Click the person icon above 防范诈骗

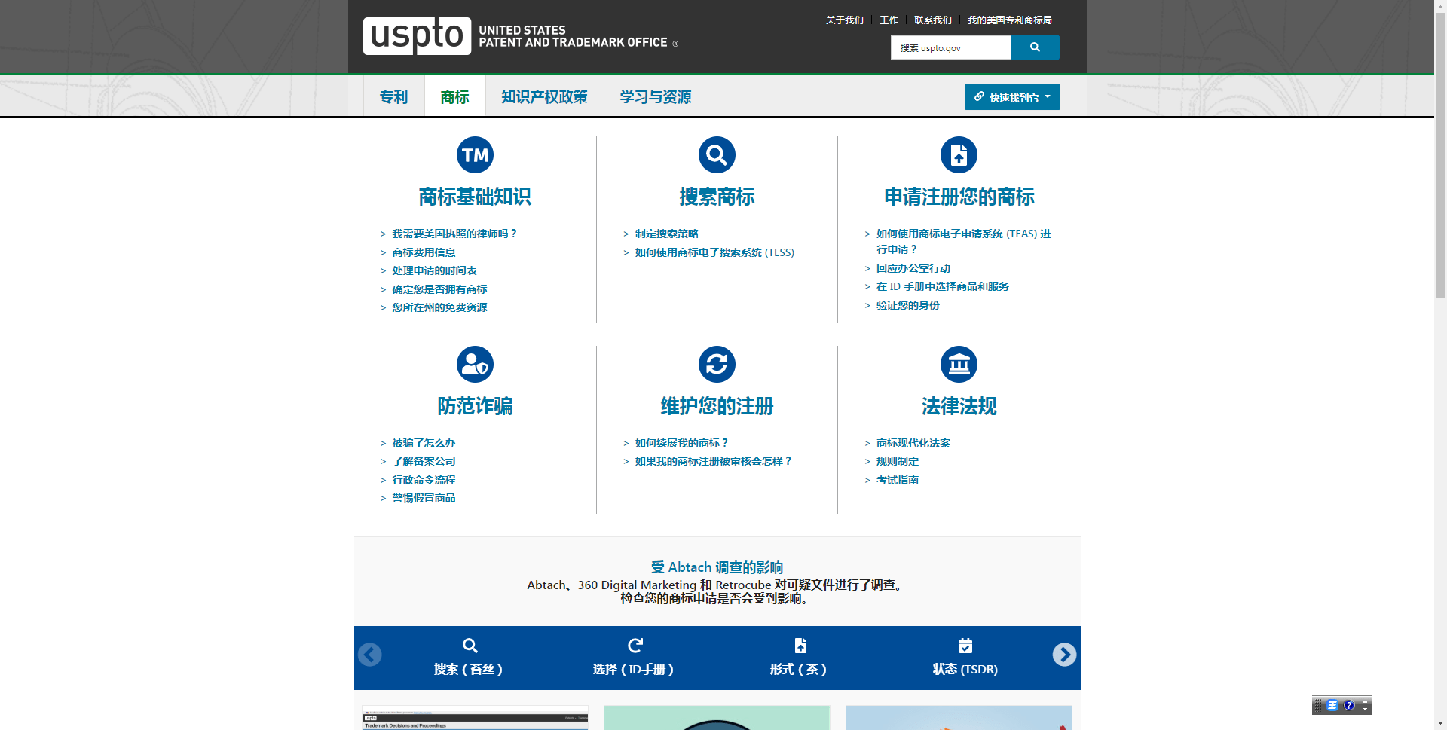(475, 364)
